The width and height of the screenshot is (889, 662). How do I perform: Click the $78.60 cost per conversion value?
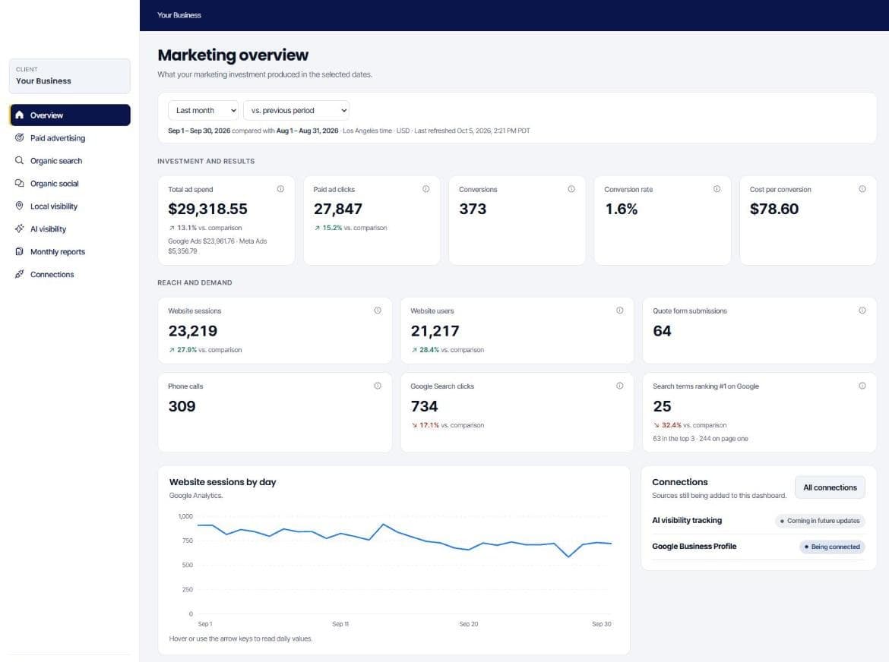pyautogui.click(x=774, y=209)
